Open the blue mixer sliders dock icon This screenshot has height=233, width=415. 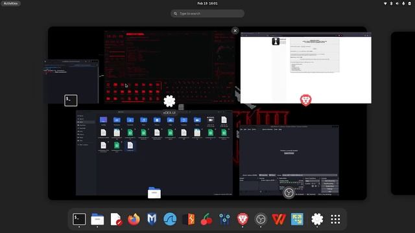point(224,219)
